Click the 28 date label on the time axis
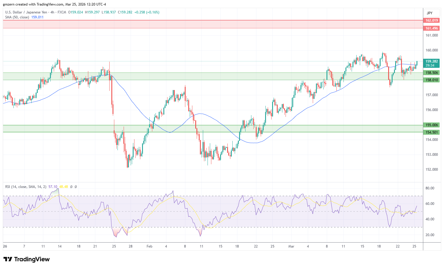The width and height of the screenshot is (444, 268). pos(131,246)
